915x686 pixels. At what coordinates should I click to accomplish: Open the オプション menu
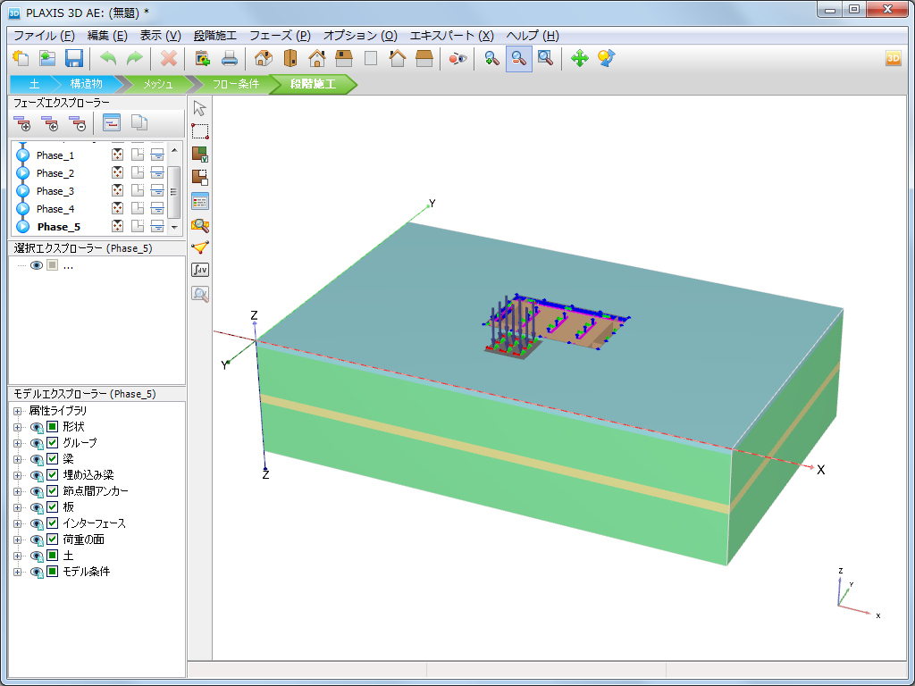click(x=359, y=36)
